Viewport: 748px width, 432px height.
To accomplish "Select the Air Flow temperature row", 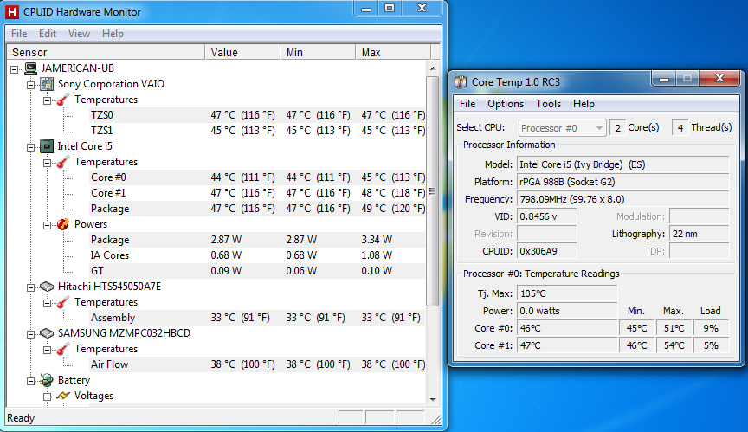I will tap(258, 364).
